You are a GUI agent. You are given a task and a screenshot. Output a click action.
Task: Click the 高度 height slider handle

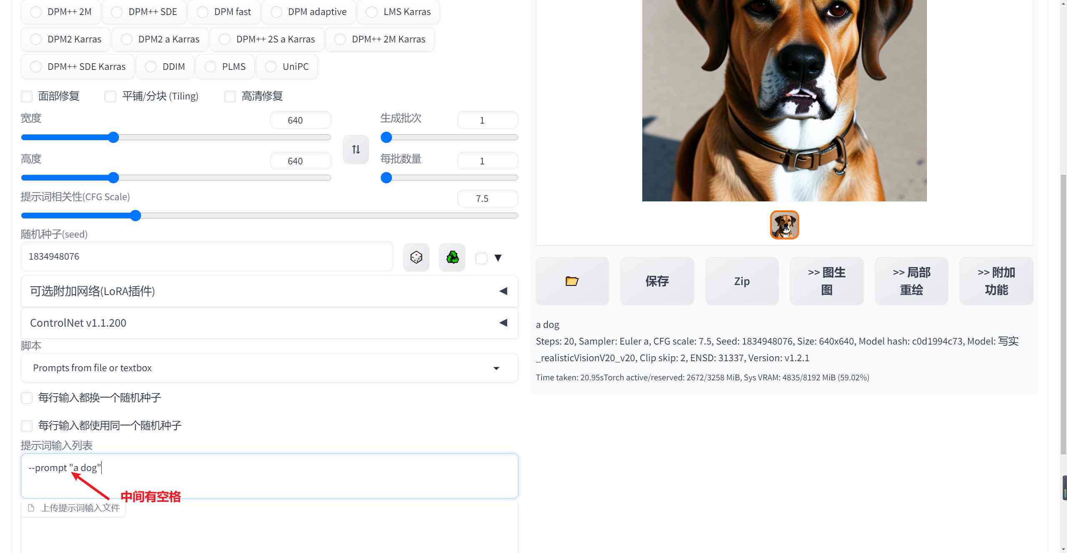click(x=113, y=178)
